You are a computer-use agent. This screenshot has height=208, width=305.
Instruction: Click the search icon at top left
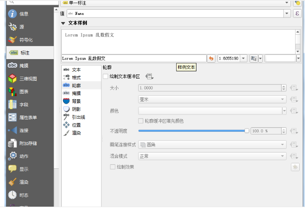coord(12,1)
